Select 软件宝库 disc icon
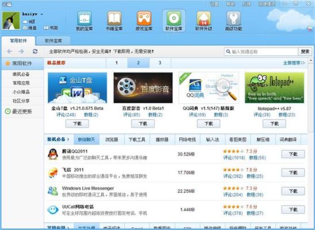Screen dimensions: 315x230 tap(174, 18)
